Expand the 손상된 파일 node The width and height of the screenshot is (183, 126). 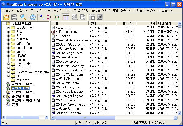tap(4, 96)
